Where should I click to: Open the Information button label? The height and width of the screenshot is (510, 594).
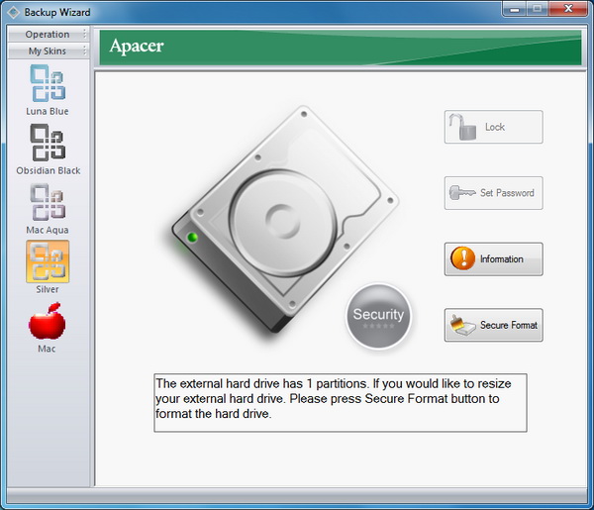(502, 258)
